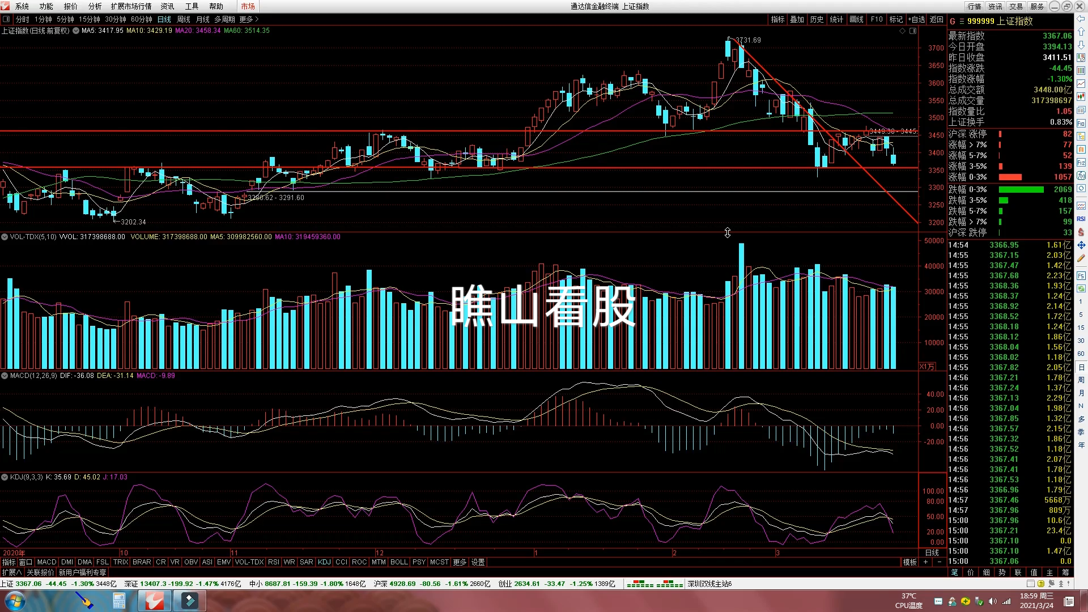Toggle the 筹 chip distribution tab

(1065, 572)
